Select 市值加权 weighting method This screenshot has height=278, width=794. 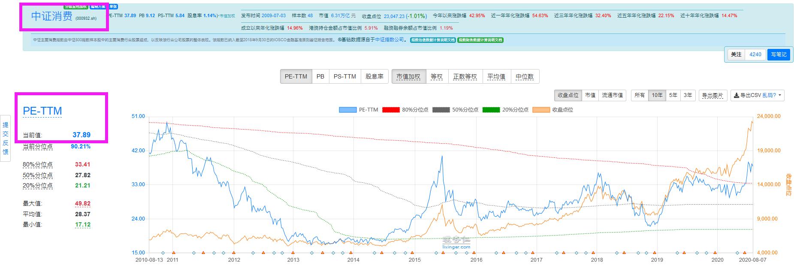pyautogui.click(x=408, y=76)
